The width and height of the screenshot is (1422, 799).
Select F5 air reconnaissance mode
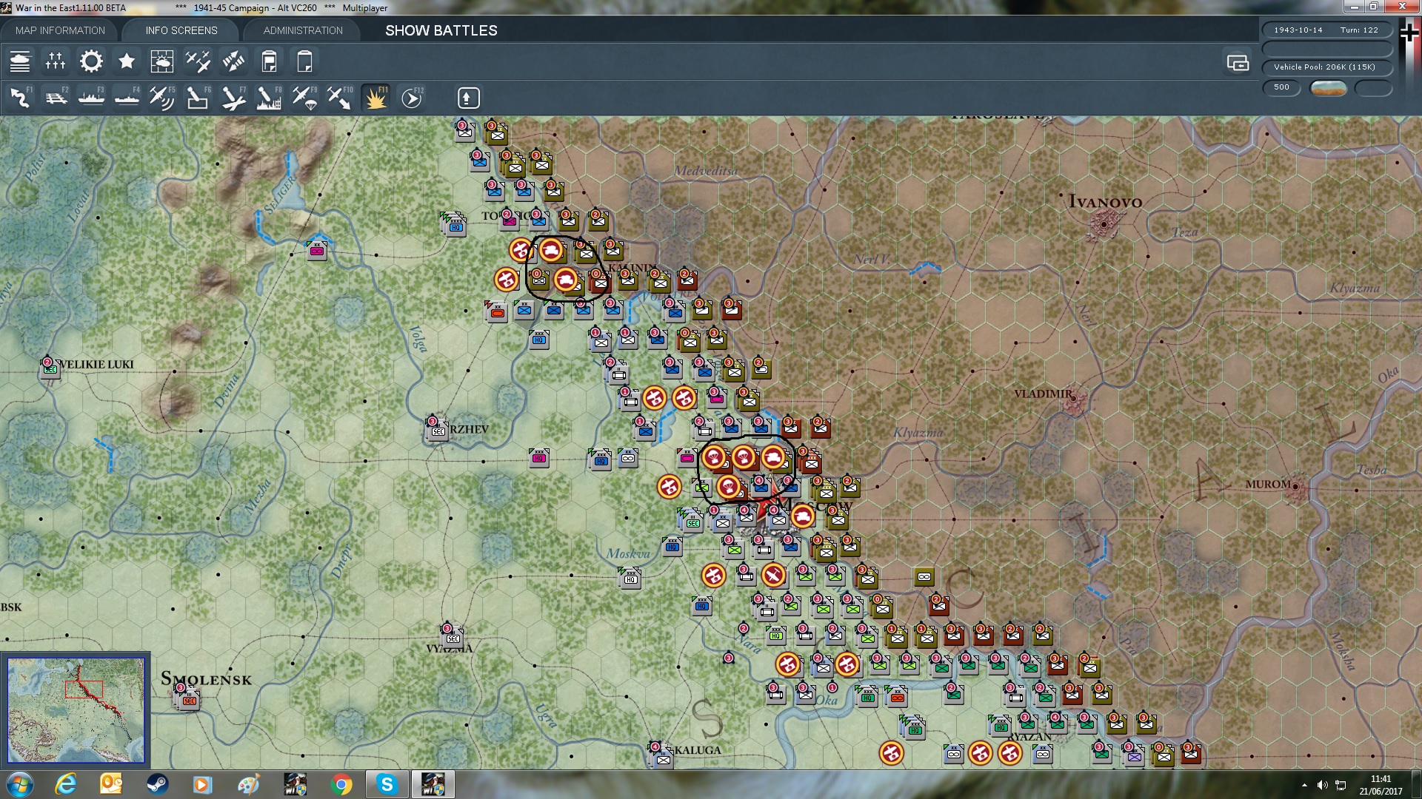(162, 98)
